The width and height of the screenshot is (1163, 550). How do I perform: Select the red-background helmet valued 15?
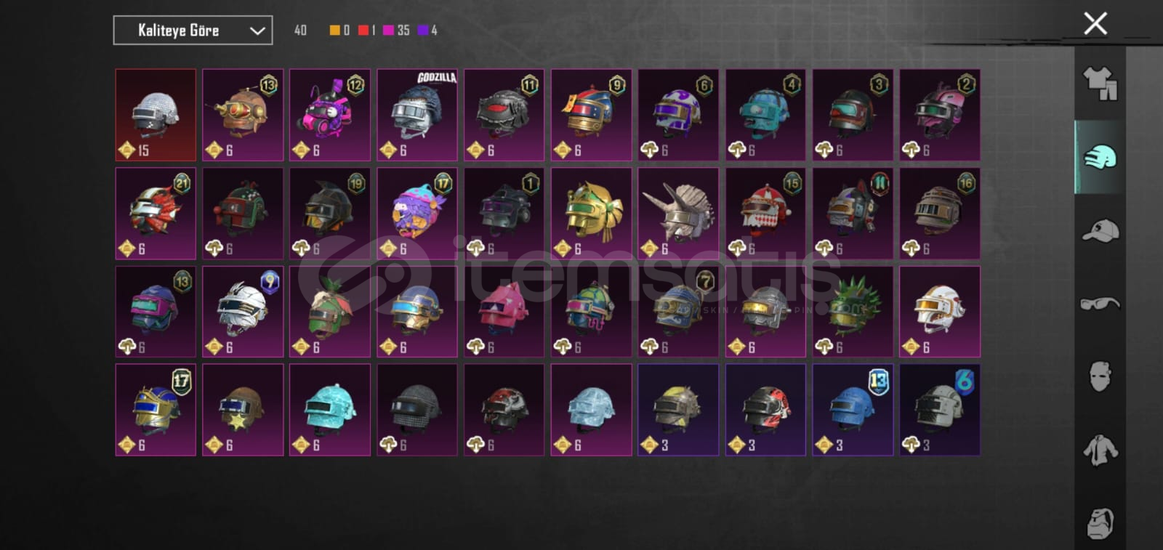pyautogui.click(x=156, y=115)
